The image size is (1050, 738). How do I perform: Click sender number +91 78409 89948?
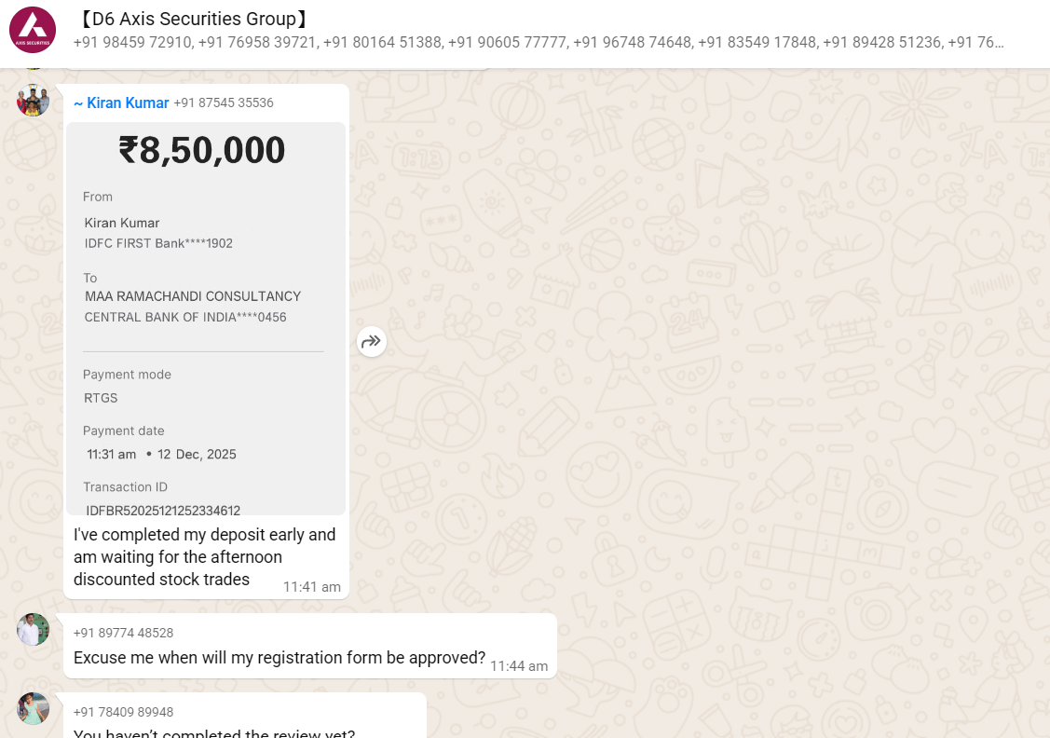(x=123, y=712)
